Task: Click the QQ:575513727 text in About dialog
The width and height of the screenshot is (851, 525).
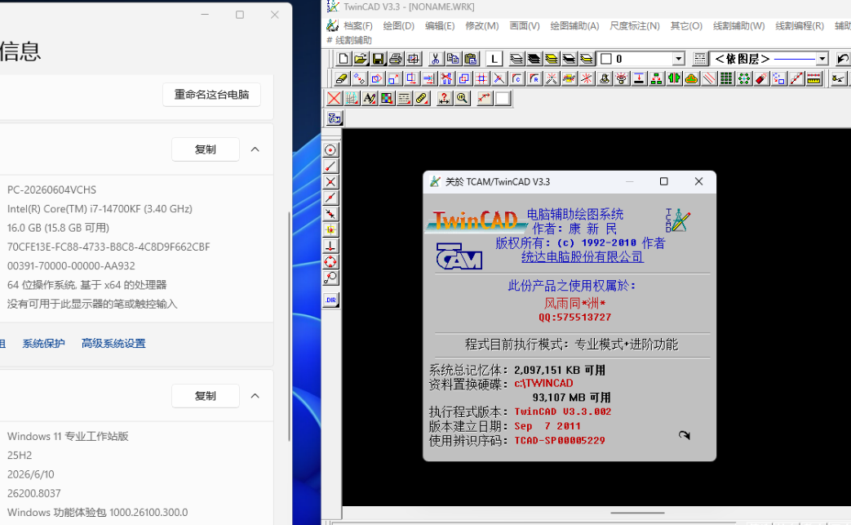Action: [574, 317]
